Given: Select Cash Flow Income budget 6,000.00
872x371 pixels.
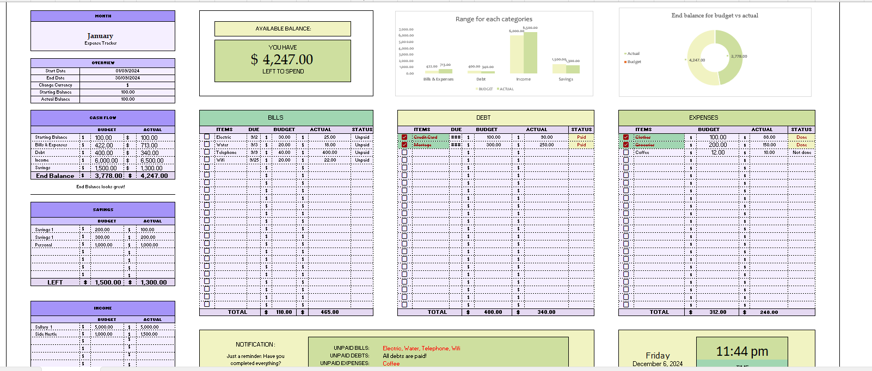Looking at the screenshot, I should [106, 160].
